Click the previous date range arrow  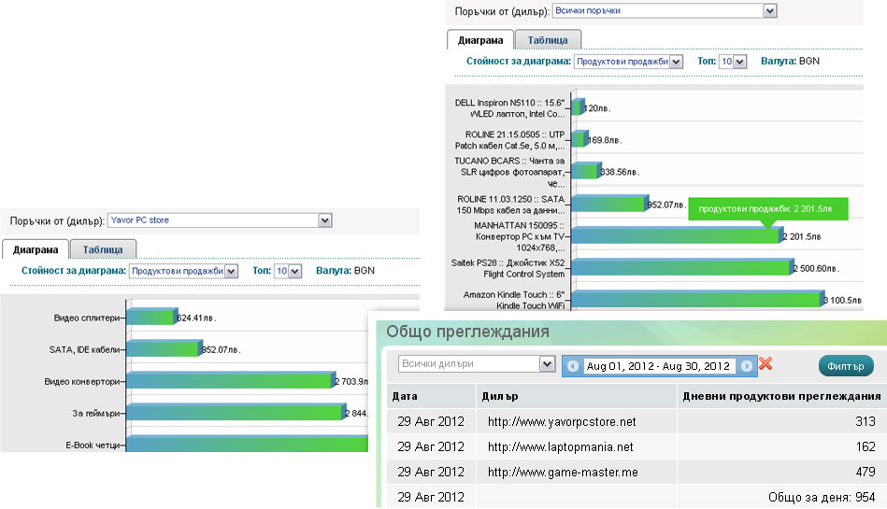click(x=573, y=365)
